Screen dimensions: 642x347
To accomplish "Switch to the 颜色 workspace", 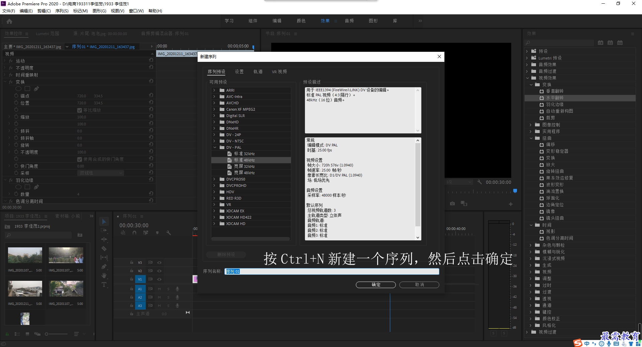I will tap(301, 21).
